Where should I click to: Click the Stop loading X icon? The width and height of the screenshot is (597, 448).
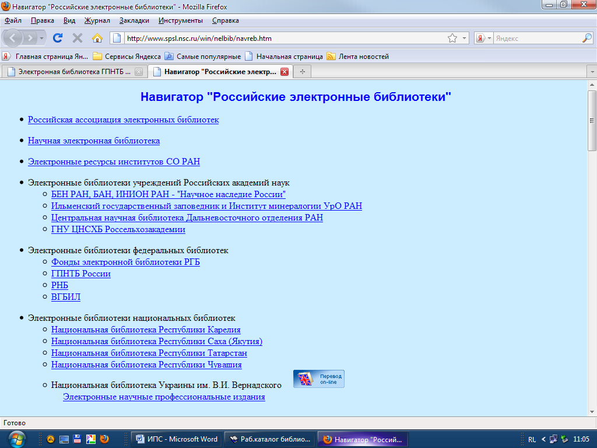pyautogui.click(x=78, y=38)
